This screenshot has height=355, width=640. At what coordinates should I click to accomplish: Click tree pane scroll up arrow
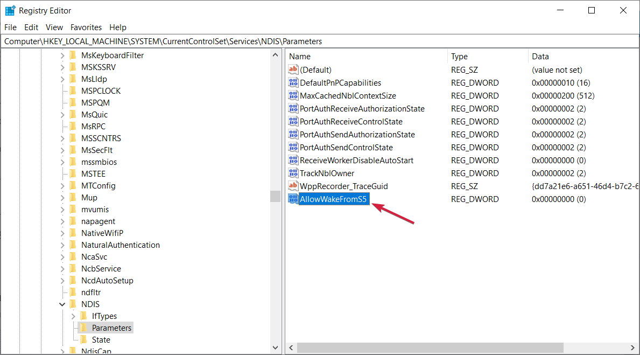275,55
